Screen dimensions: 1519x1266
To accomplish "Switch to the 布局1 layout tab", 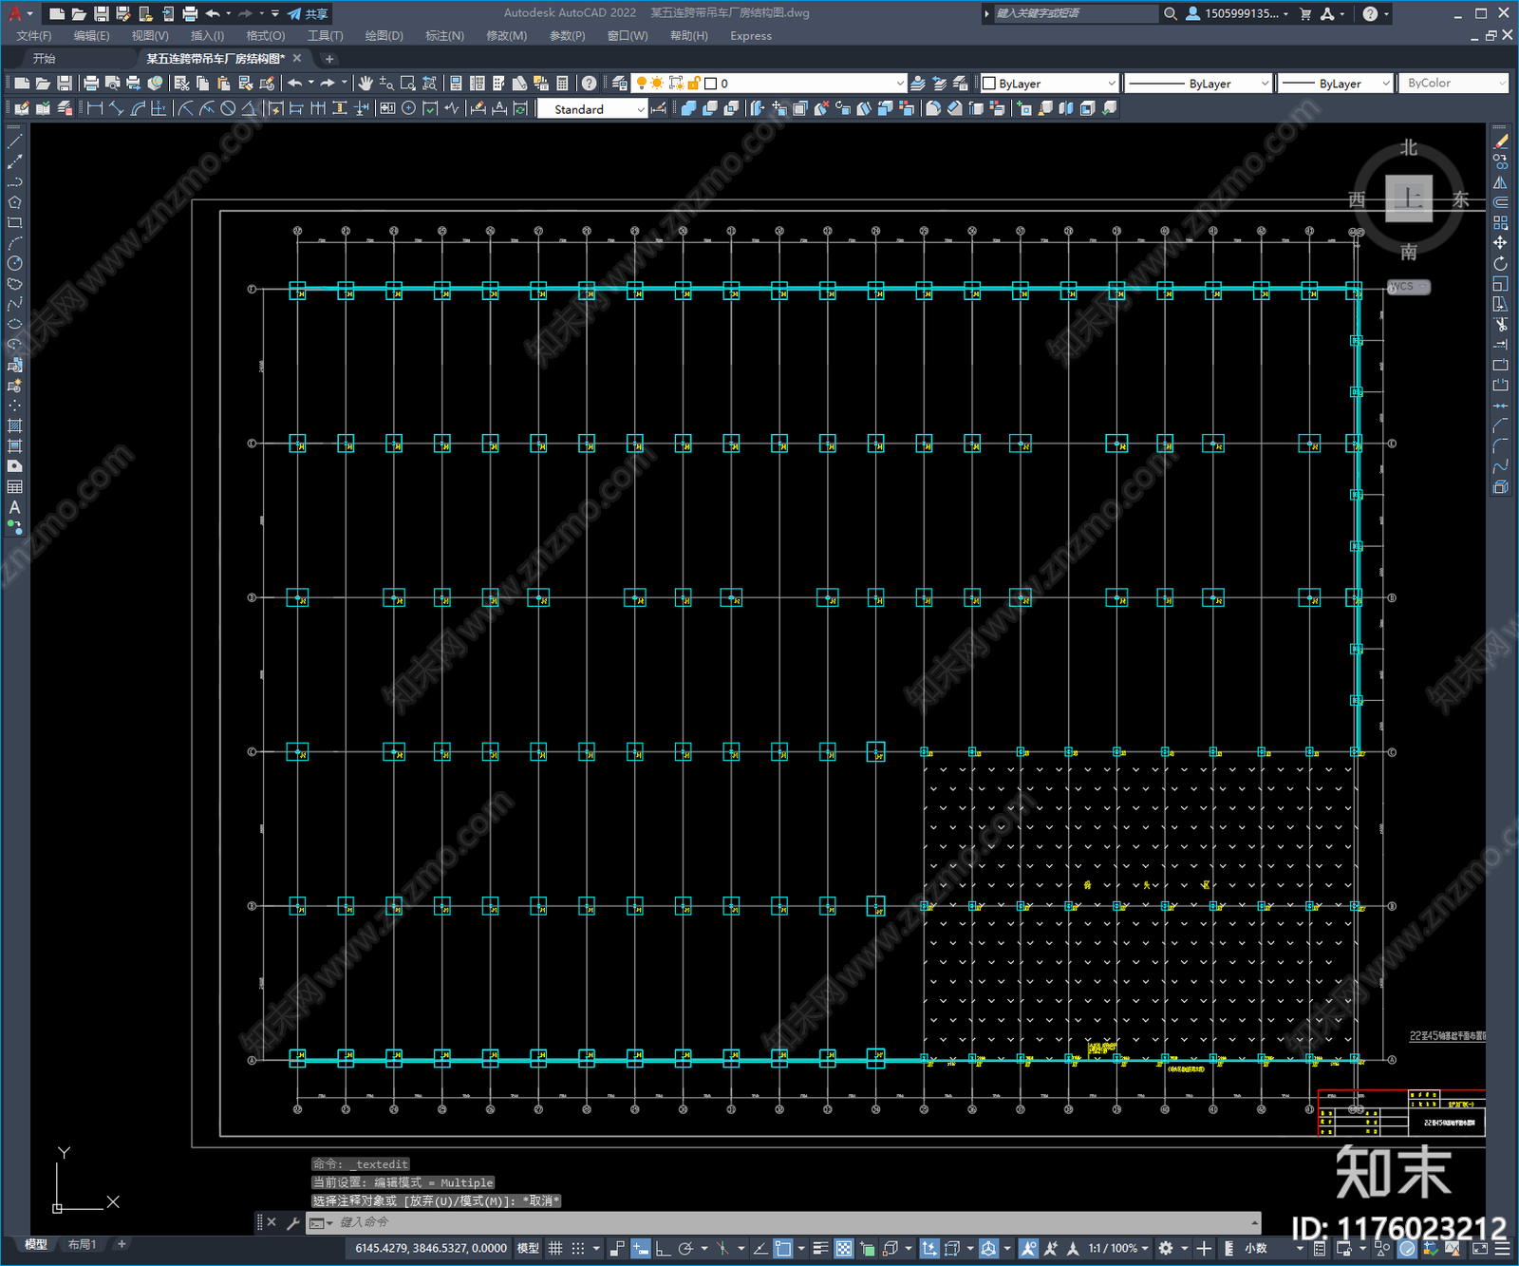I will coord(82,1244).
